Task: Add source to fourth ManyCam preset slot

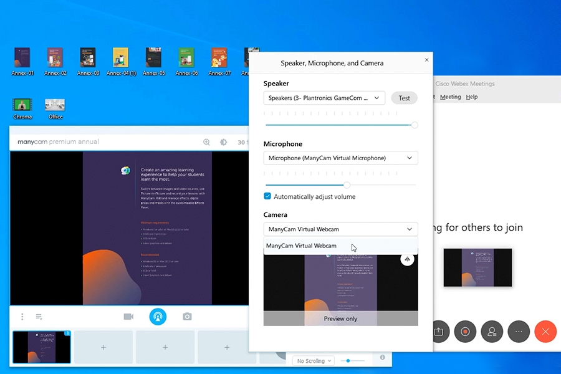Action: coord(227,347)
